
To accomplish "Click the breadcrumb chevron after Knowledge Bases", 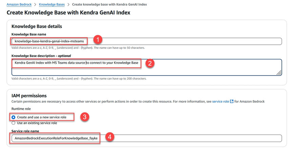I will (68, 4).
